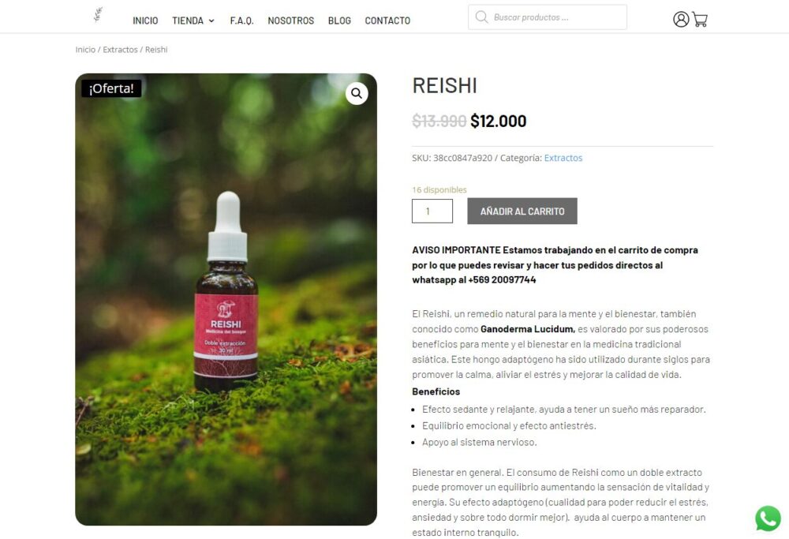Click the Buscar productos search field

pyautogui.click(x=548, y=17)
